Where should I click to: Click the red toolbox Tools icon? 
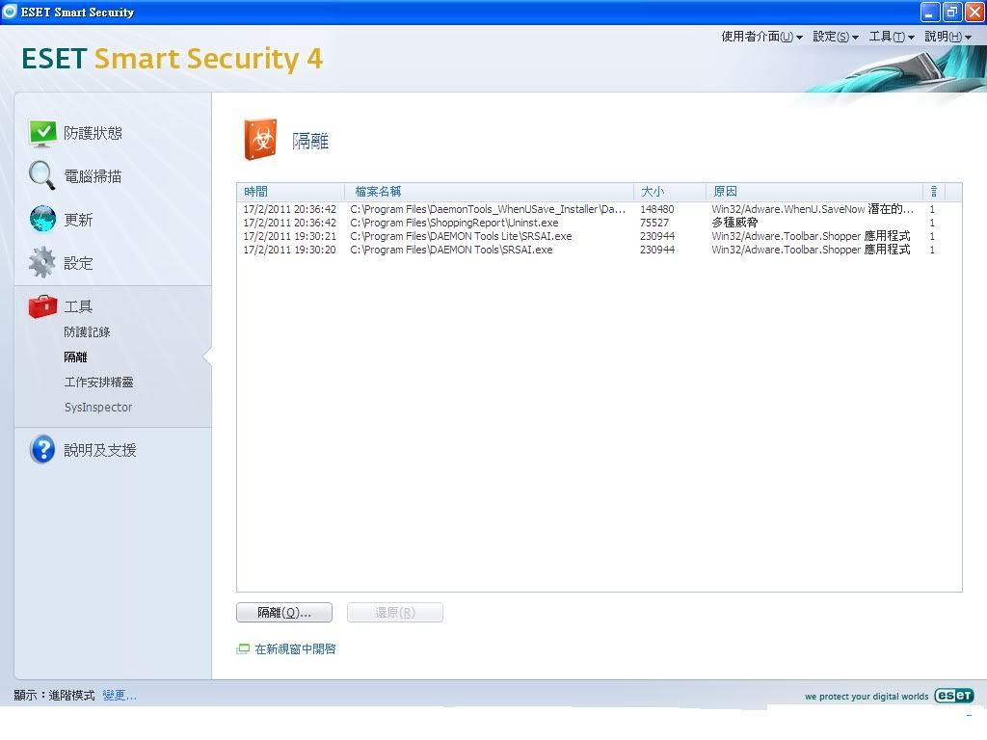coord(42,306)
